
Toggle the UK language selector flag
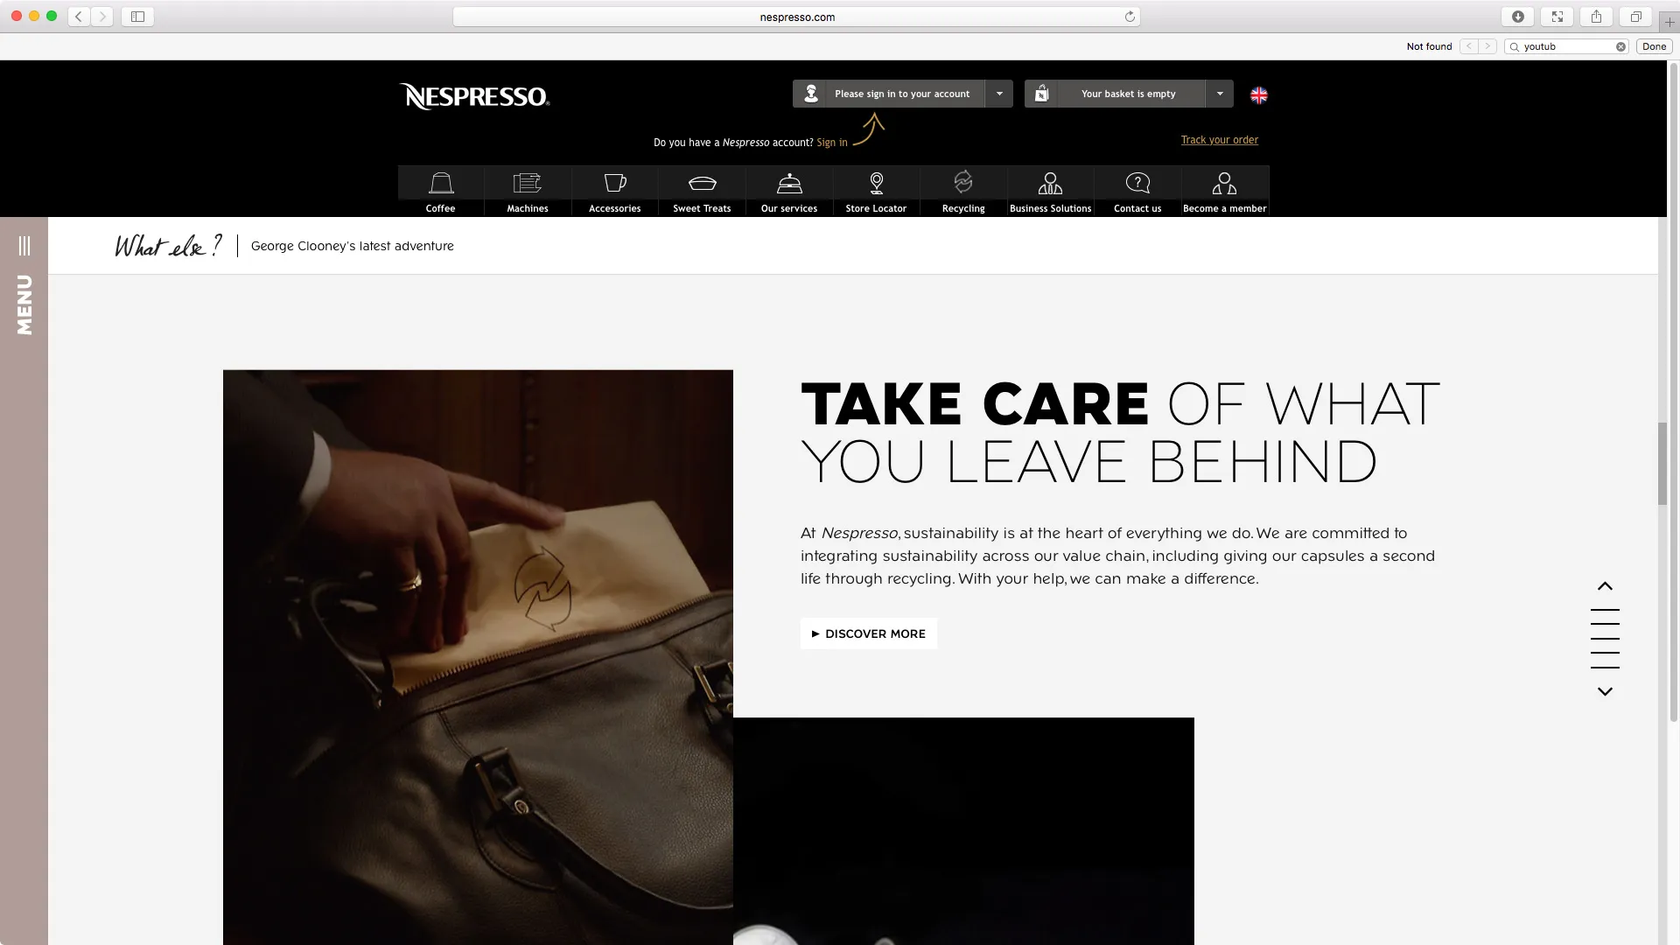pos(1257,94)
